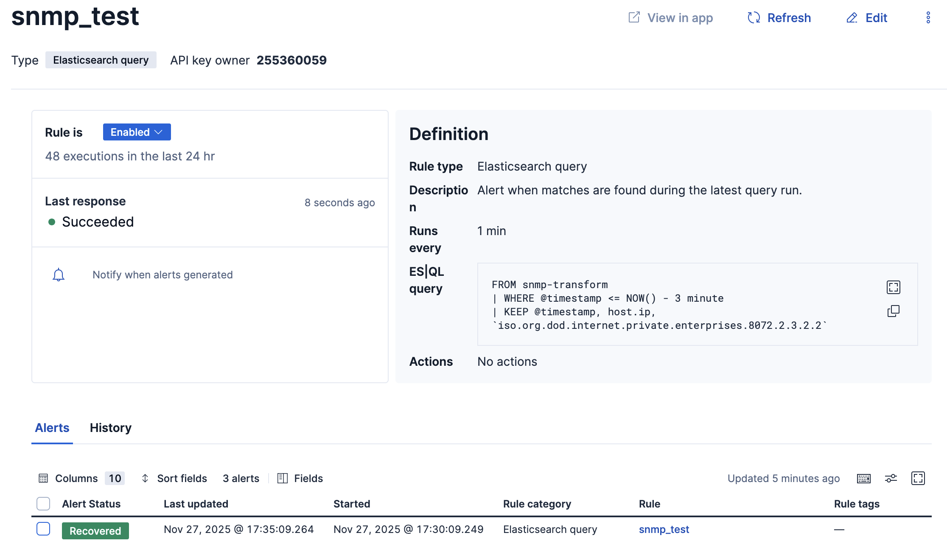This screenshot has width=947, height=544.
Task: Click the Edit pencil button
Action: pos(867,18)
